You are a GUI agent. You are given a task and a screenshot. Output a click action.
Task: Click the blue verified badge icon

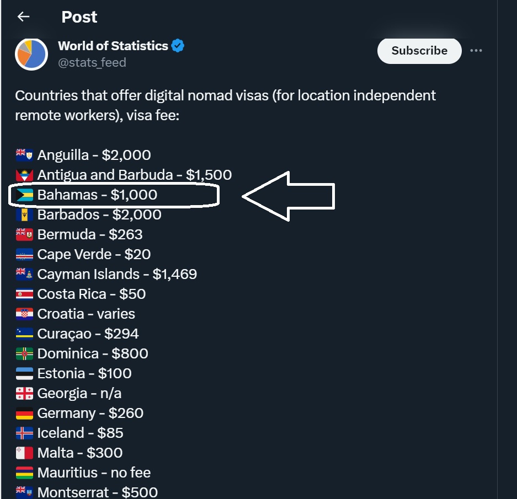pyautogui.click(x=178, y=46)
